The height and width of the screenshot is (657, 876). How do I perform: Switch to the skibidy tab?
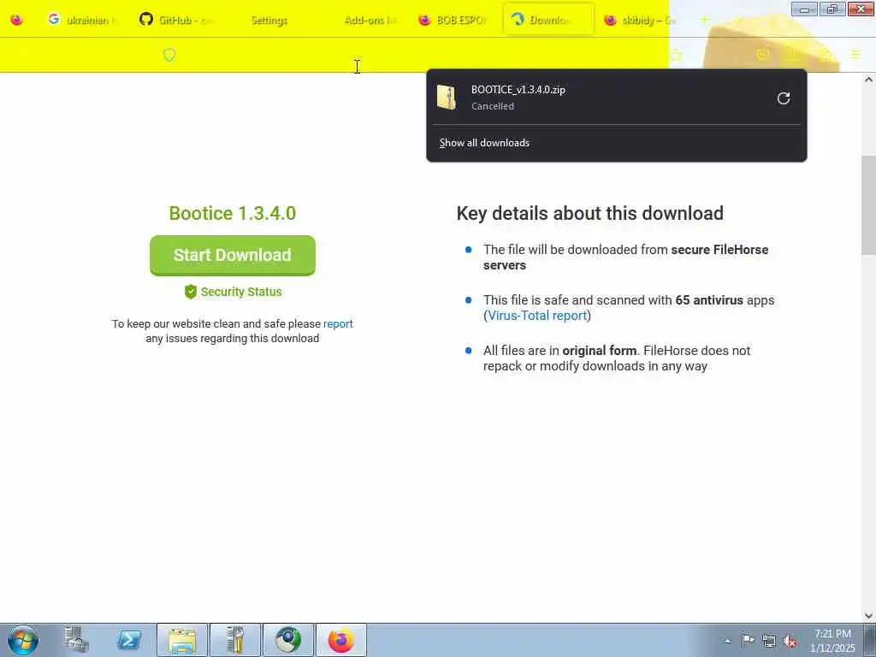click(x=642, y=20)
